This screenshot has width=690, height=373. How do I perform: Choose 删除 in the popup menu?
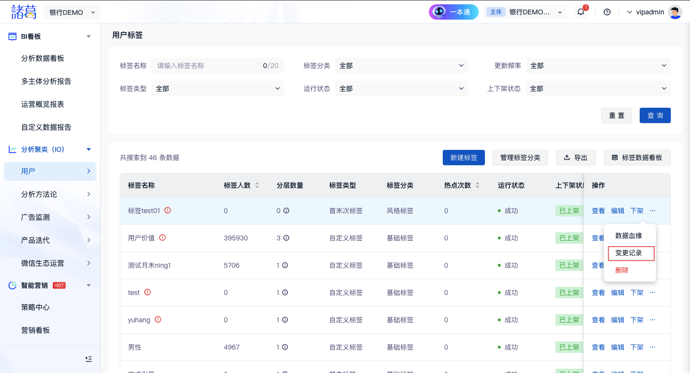point(622,270)
